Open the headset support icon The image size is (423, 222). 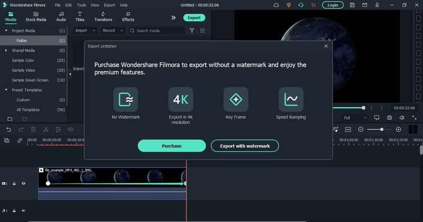pyautogui.click(x=301, y=5)
